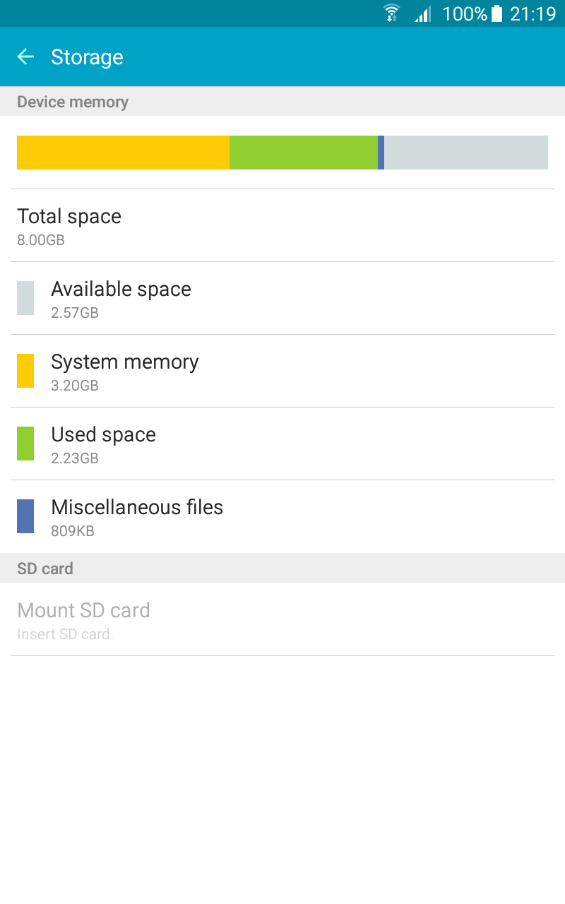The image size is (565, 904).
Task: Tap the Wi-Fi status icon
Action: click(x=391, y=13)
